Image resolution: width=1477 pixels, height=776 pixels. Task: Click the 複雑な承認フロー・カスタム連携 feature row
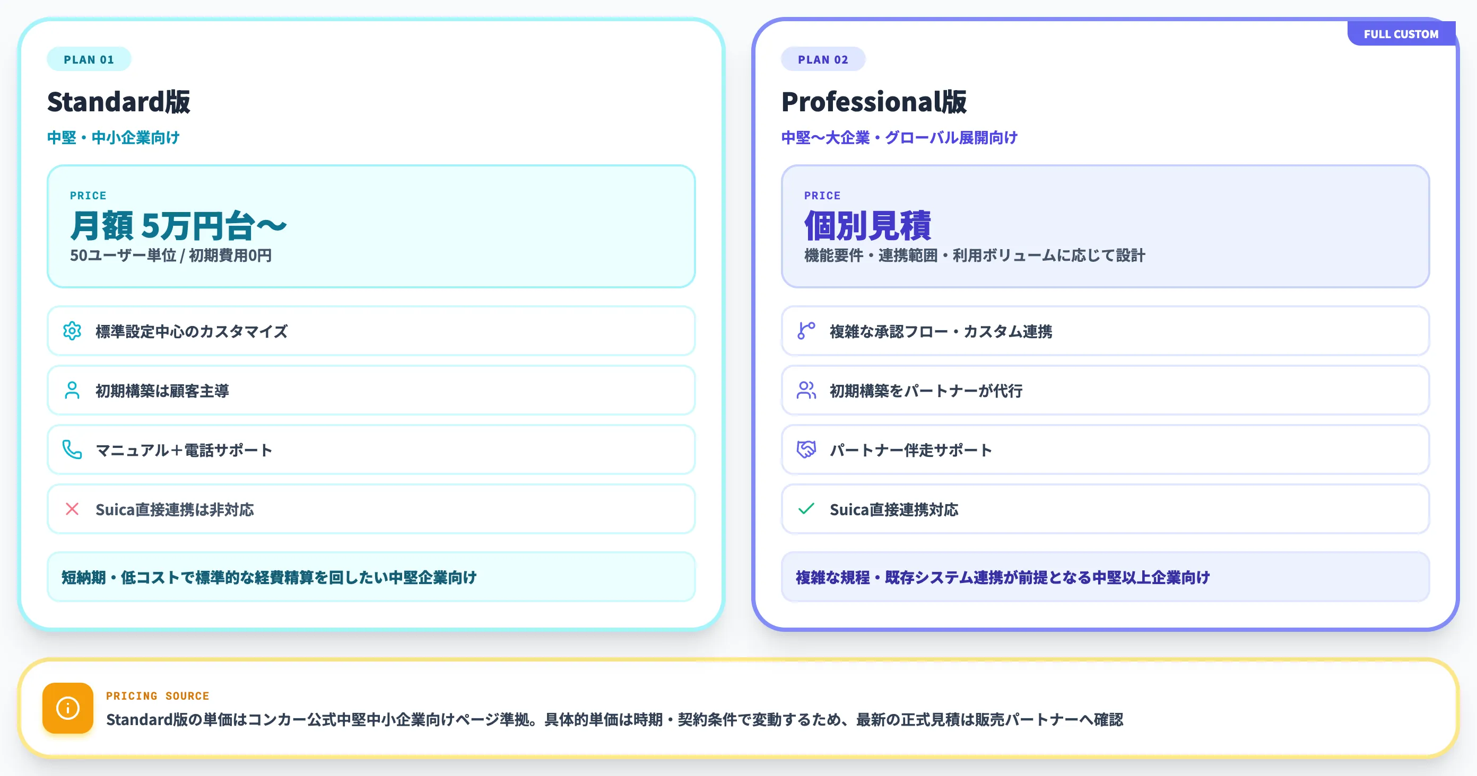coord(1105,331)
